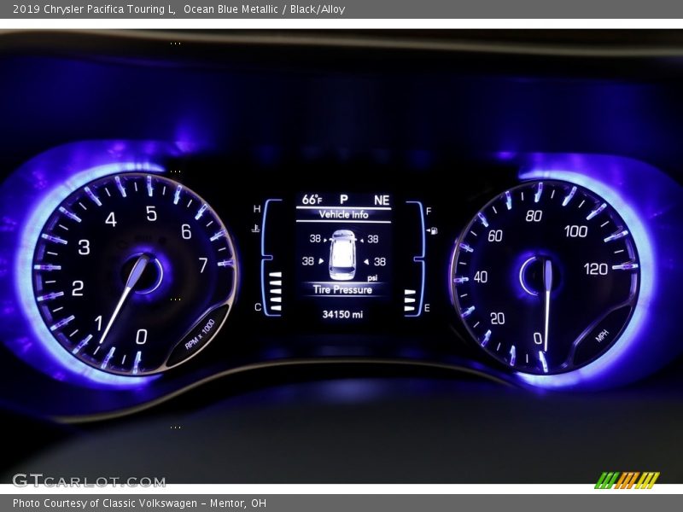Select the colorful striped logo bottom right
Viewport: 683px width, 512px height.
pos(629,480)
